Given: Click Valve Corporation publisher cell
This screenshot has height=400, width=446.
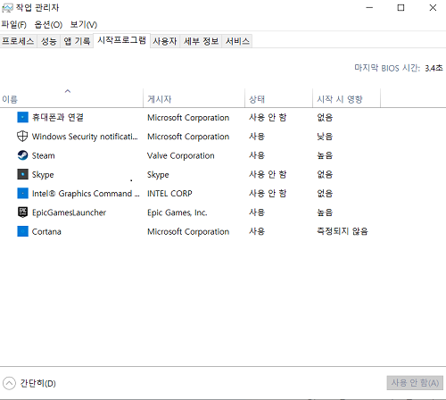Looking at the screenshot, I should 181,155.
